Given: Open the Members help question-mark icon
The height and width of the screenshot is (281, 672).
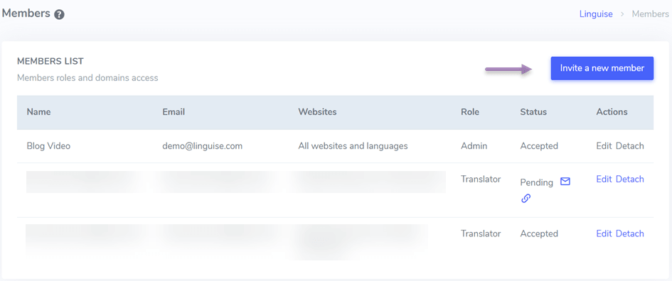Looking at the screenshot, I should pyautogui.click(x=59, y=14).
